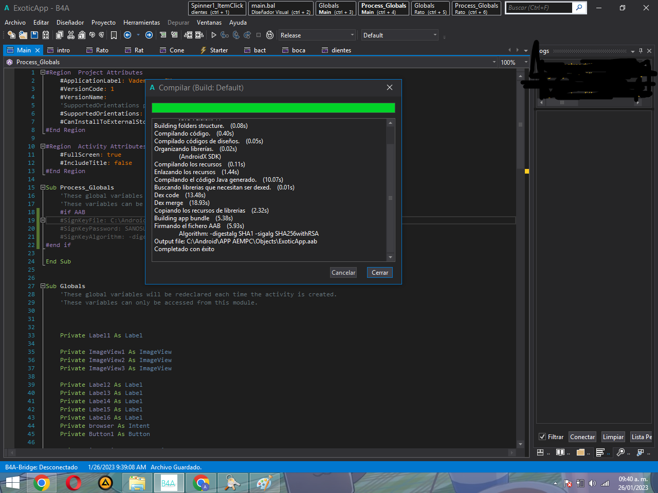The width and height of the screenshot is (658, 493).
Task: Switch to the Starter module tab
Action: (214, 50)
